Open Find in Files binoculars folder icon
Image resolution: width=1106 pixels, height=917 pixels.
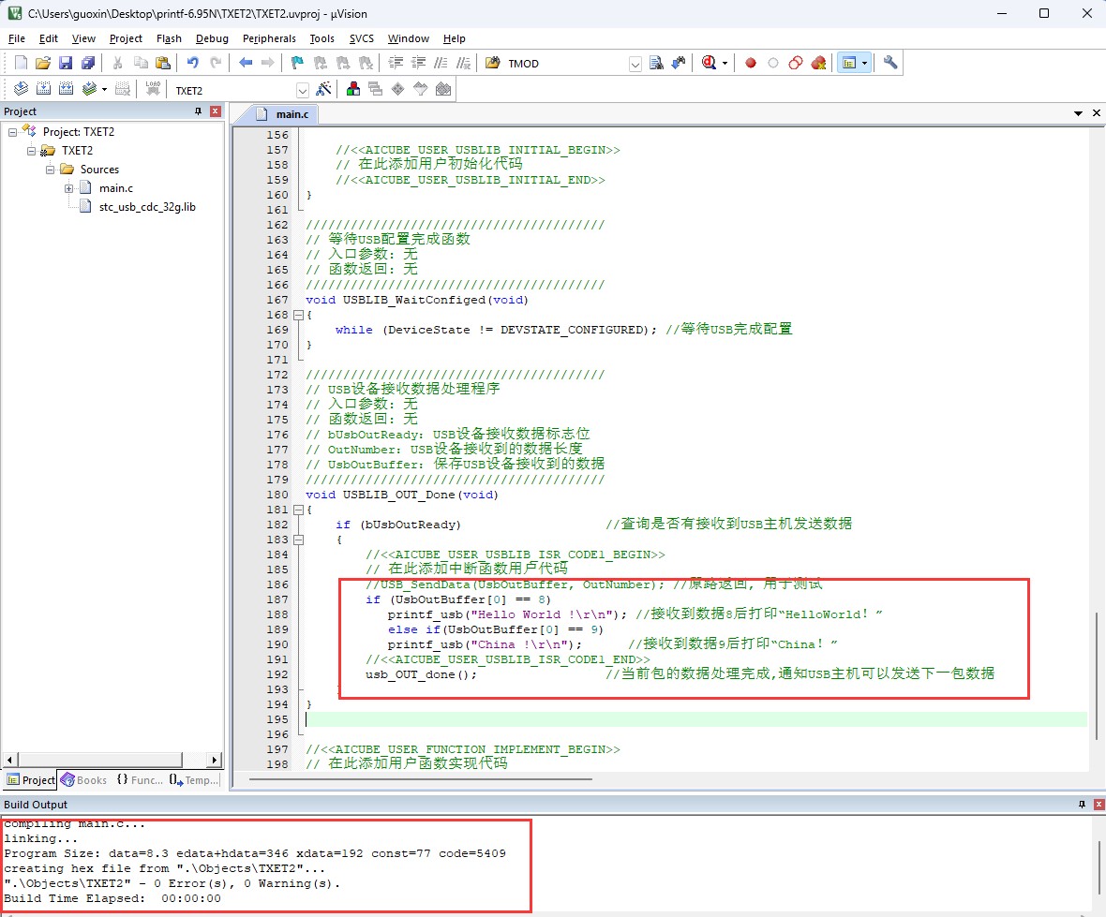(493, 63)
